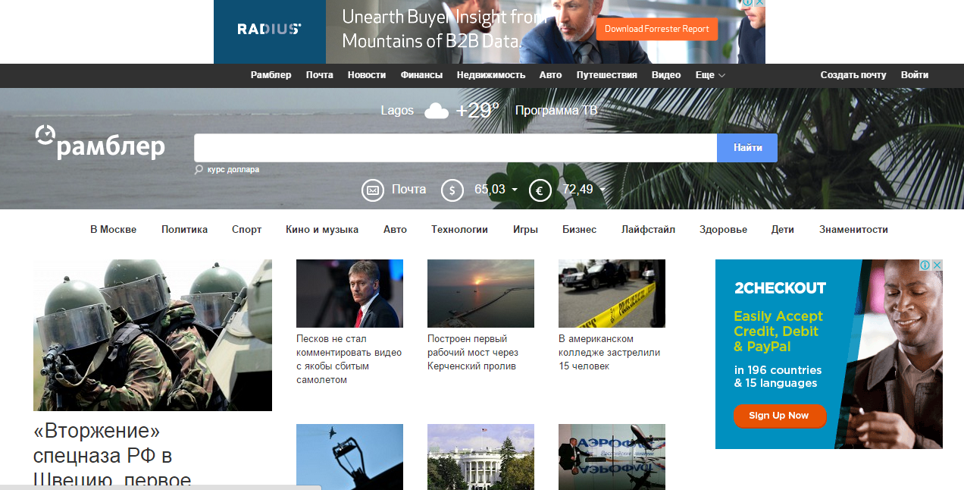Click the cloud weather icon
964x490 pixels.
tap(437, 112)
